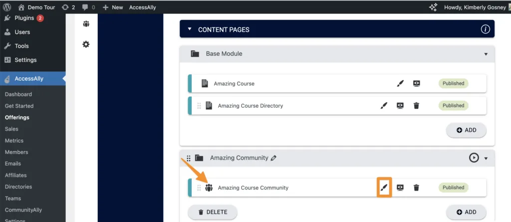Open the Demo Tour site link
Viewport: 511px width, 222px height.
[36, 7]
